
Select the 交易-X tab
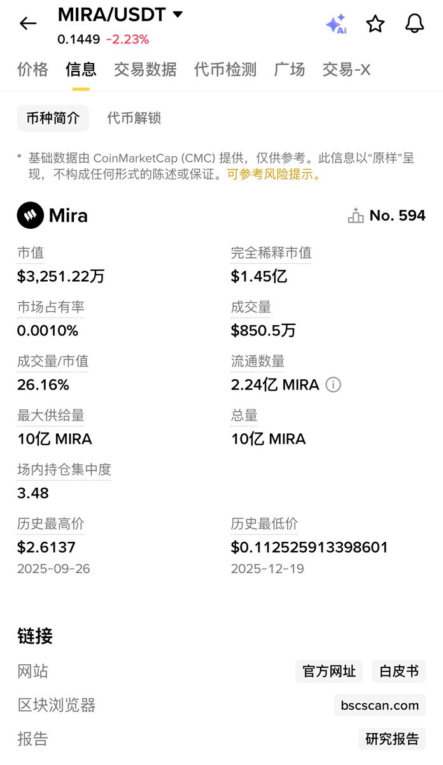click(x=346, y=69)
